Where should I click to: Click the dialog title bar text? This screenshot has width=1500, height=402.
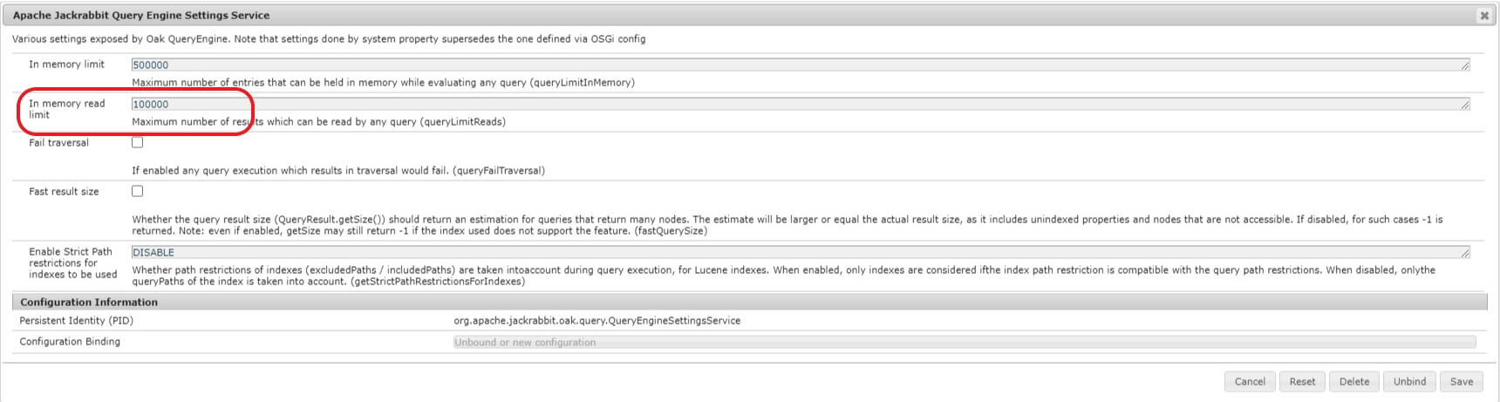point(141,16)
